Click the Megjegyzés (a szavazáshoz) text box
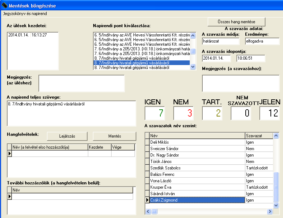Screen dimensions: 283x218 [241, 84]
